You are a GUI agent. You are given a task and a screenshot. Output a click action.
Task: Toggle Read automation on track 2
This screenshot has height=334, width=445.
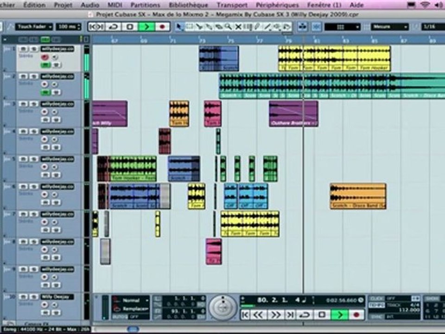tap(45, 92)
